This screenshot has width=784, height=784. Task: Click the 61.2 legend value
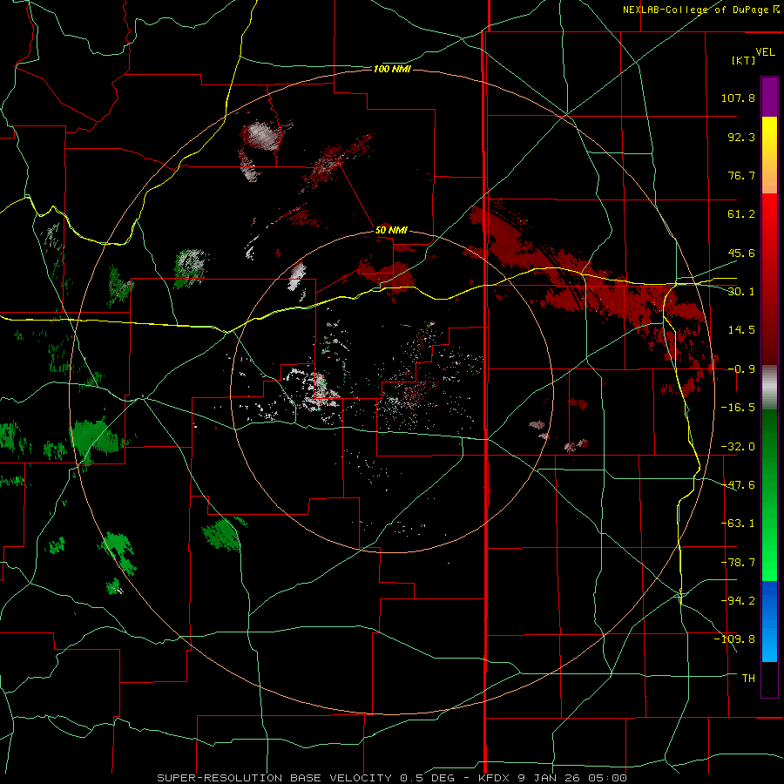click(x=741, y=214)
